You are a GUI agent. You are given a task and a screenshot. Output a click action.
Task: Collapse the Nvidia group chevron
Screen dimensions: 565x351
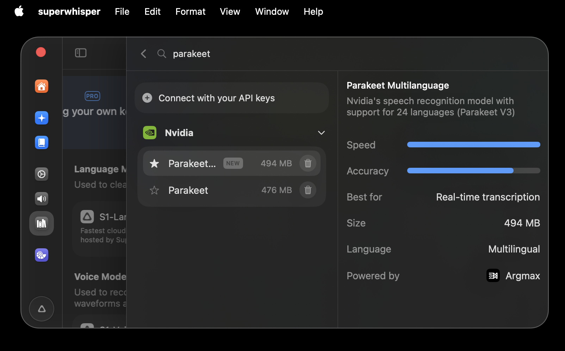321,133
